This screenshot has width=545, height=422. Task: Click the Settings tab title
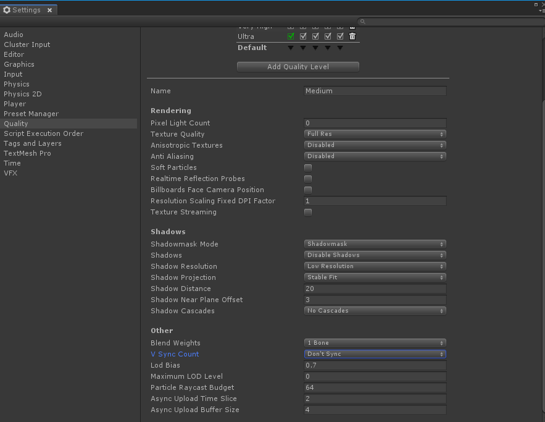27,10
